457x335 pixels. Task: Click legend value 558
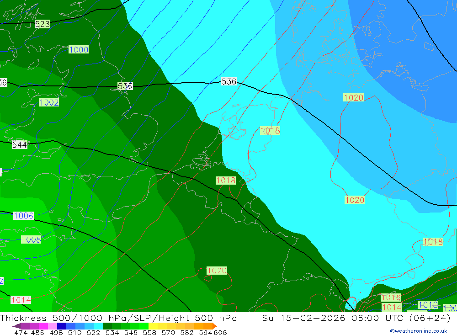tap(149, 332)
